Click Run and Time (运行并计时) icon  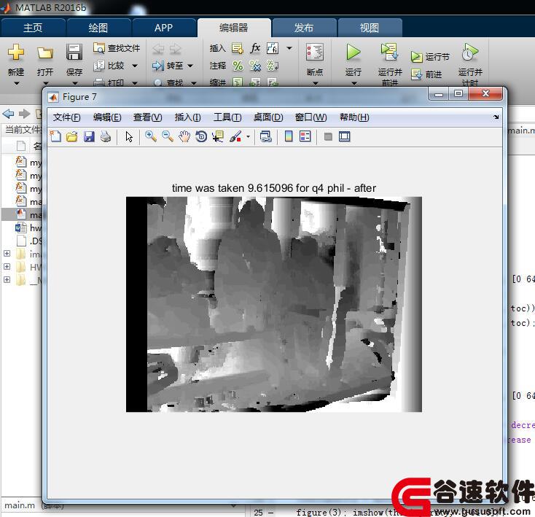pyautogui.click(x=470, y=52)
